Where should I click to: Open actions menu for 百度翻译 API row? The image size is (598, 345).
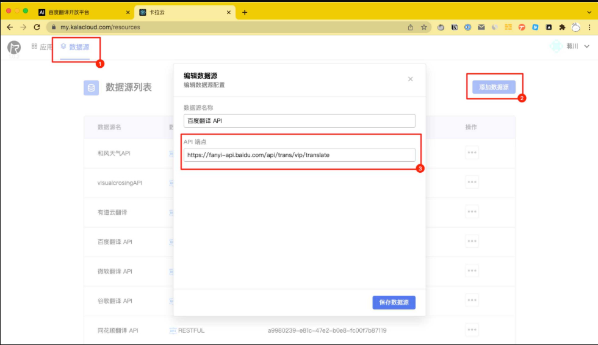472,241
